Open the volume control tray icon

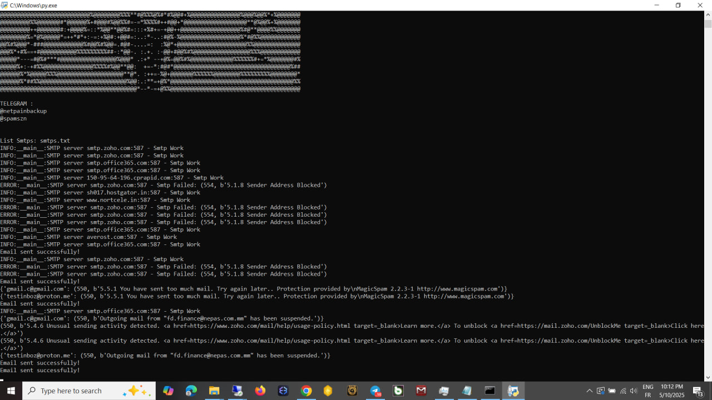(x=634, y=391)
